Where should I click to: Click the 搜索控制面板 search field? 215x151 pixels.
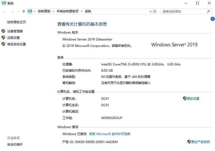[184, 12]
